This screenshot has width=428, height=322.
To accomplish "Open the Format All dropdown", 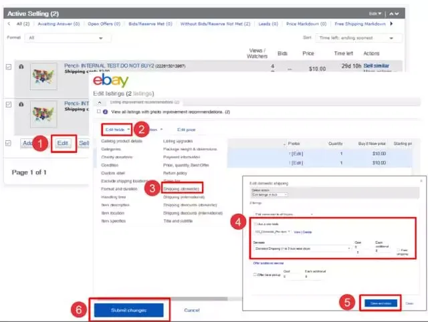I will (68, 38).
